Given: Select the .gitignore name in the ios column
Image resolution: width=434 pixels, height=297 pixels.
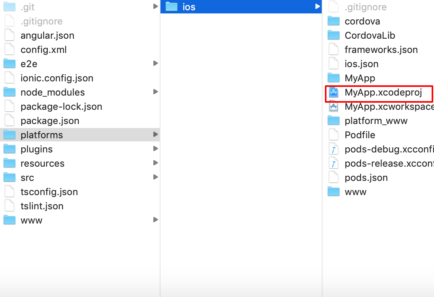Looking at the screenshot, I should 365,7.
